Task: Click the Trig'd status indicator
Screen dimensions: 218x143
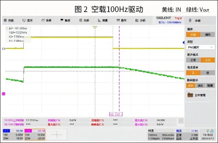Action: pyautogui.click(x=178, y=18)
